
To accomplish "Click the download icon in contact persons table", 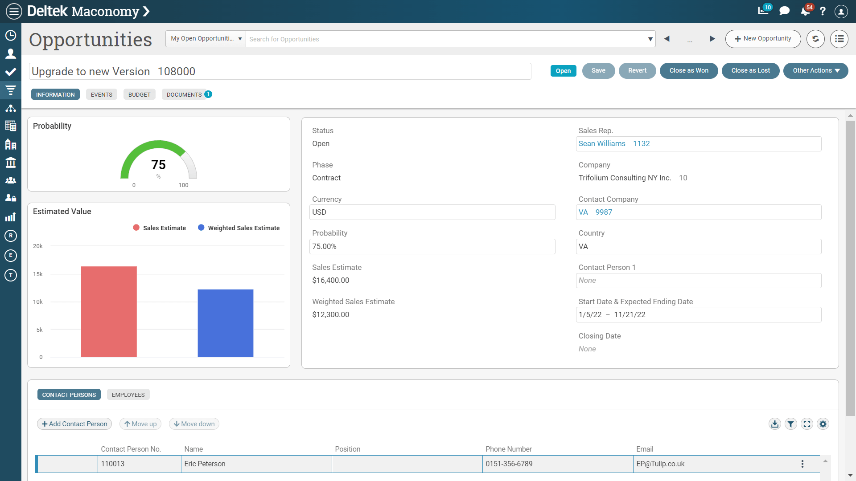I will coord(775,424).
